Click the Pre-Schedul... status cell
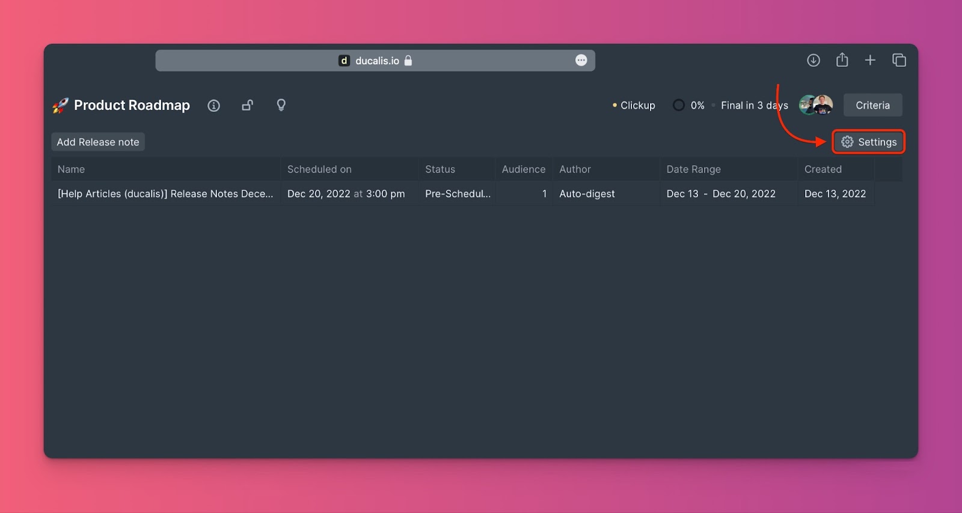This screenshot has width=962, height=513. click(x=456, y=193)
